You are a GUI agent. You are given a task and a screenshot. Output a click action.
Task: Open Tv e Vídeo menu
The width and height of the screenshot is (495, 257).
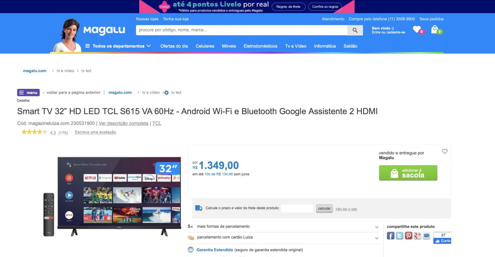[x=296, y=46]
